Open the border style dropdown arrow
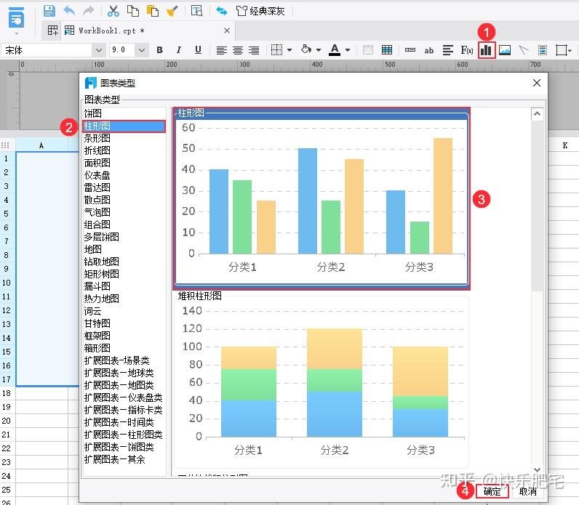The height and width of the screenshot is (505, 579). [x=289, y=50]
